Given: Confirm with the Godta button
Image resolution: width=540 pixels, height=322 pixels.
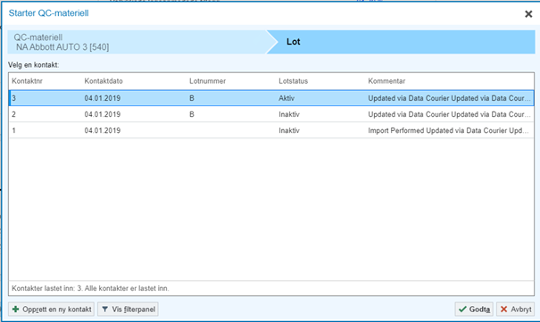Looking at the screenshot, I should 474,310.
